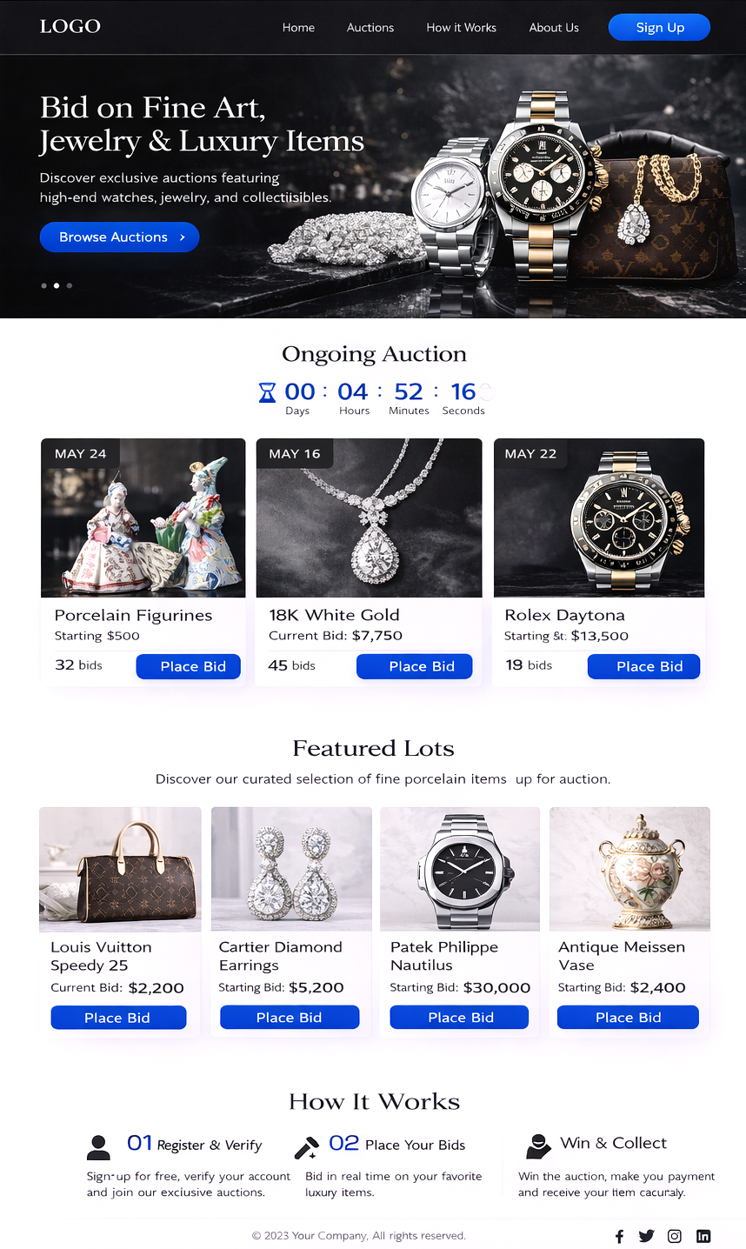The image size is (746, 1249).
Task: Select the first hero carousel dot
Action: (43, 285)
